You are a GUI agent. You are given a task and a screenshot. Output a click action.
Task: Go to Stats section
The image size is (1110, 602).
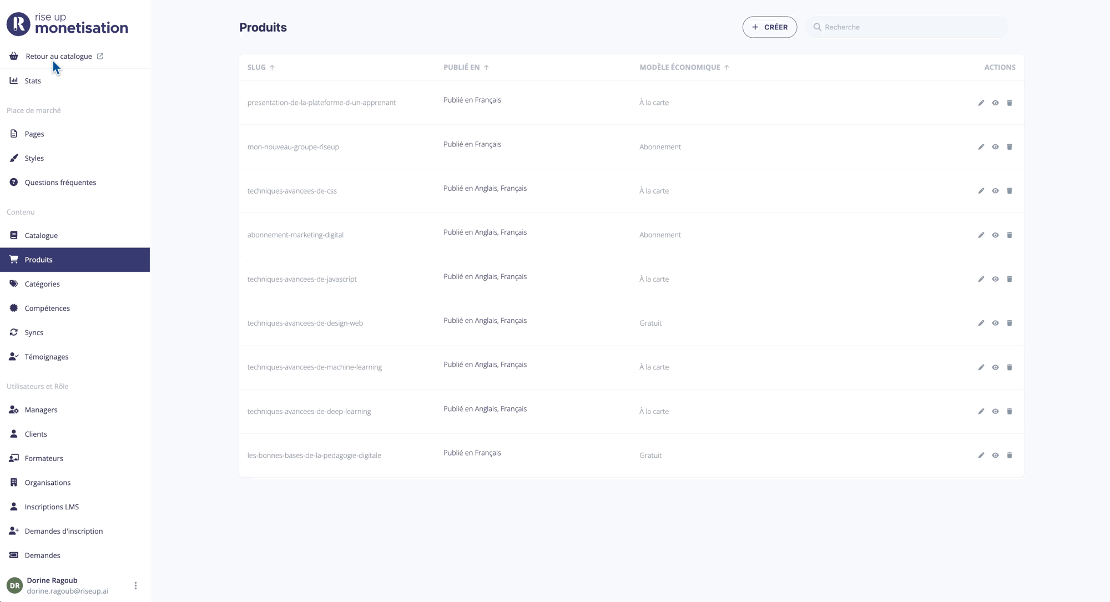[33, 81]
